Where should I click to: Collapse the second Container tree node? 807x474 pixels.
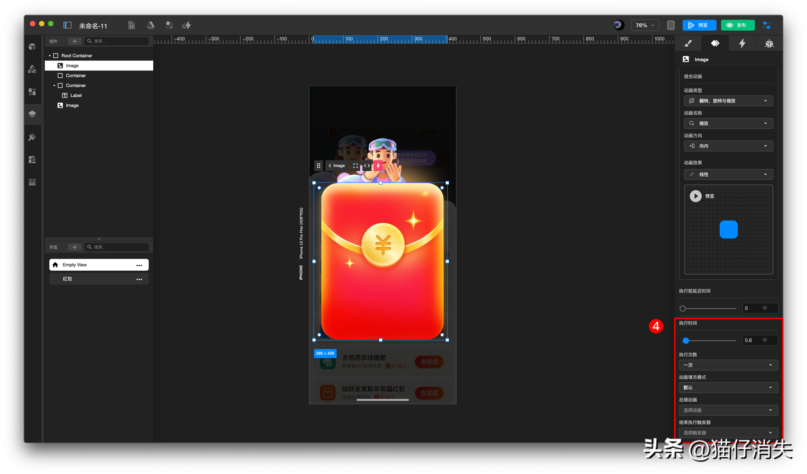(x=54, y=85)
